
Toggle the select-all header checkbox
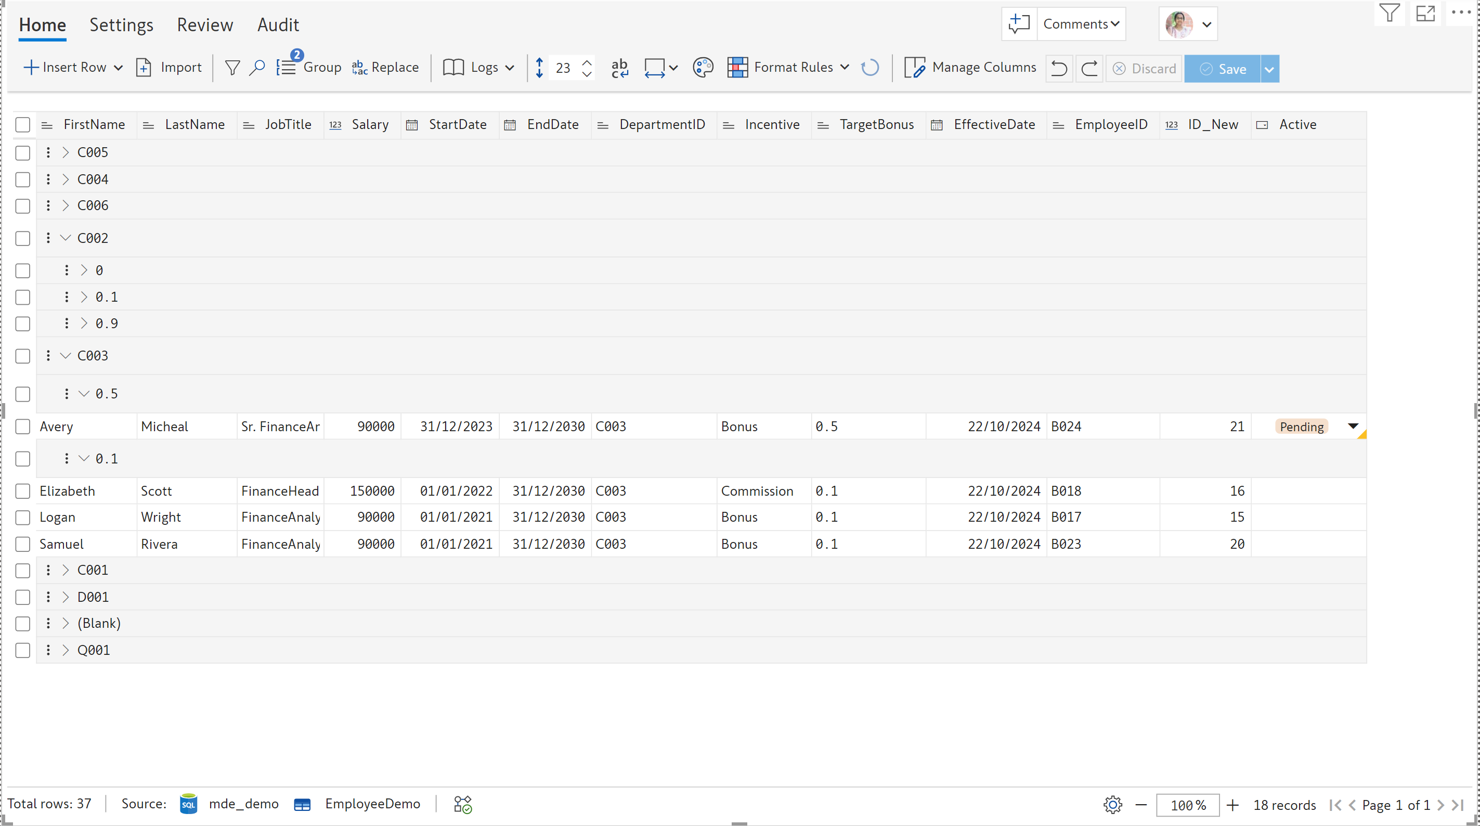pyautogui.click(x=22, y=125)
